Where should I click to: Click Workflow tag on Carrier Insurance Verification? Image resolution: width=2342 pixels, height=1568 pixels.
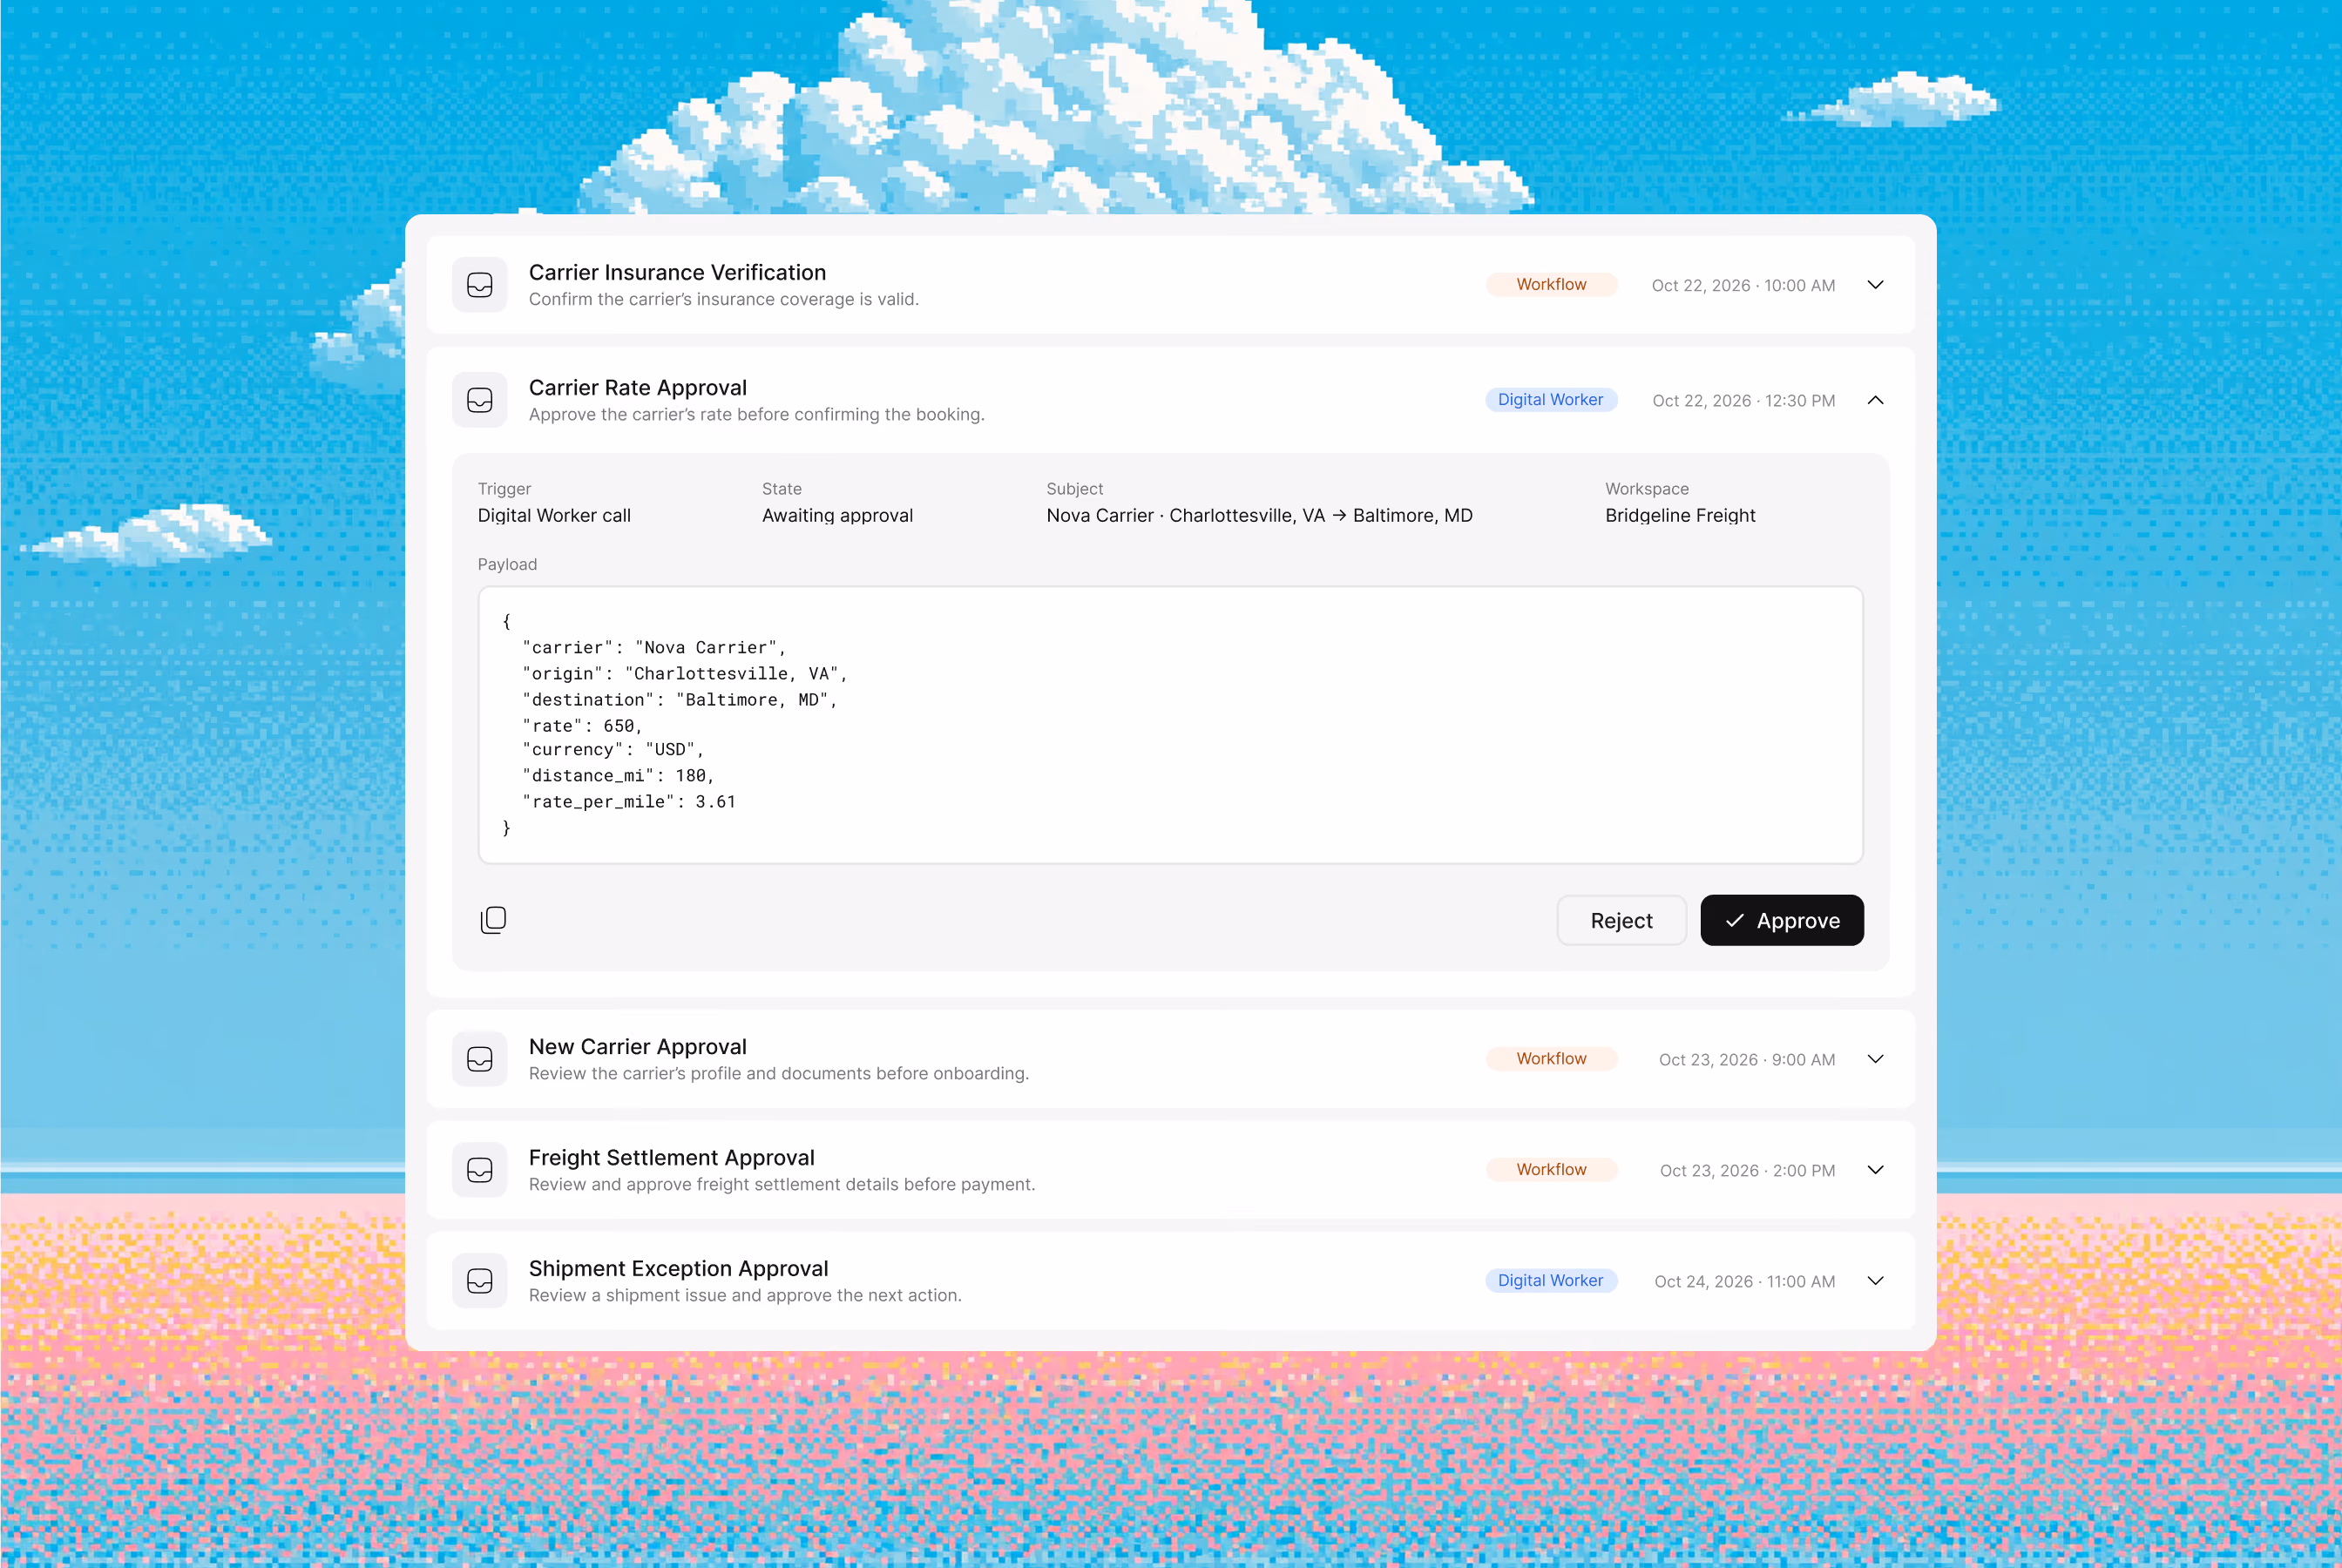[x=1551, y=285]
